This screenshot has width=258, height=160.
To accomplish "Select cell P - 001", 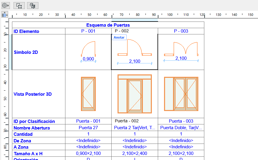I will click(x=88, y=31).
